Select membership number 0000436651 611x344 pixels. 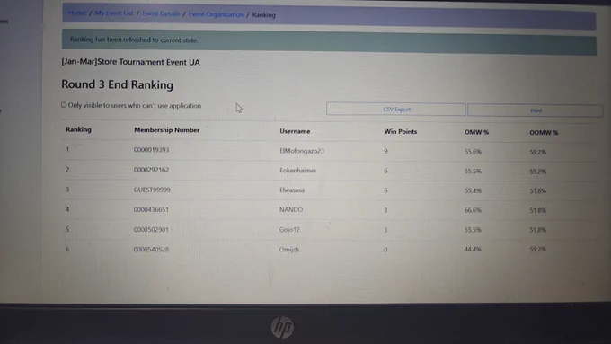click(x=151, y=209)
